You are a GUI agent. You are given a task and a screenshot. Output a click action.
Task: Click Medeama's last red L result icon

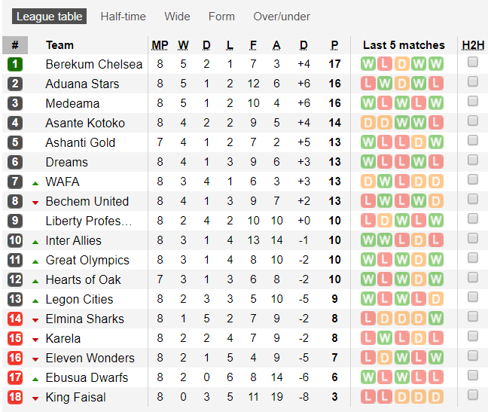point(435,103)
